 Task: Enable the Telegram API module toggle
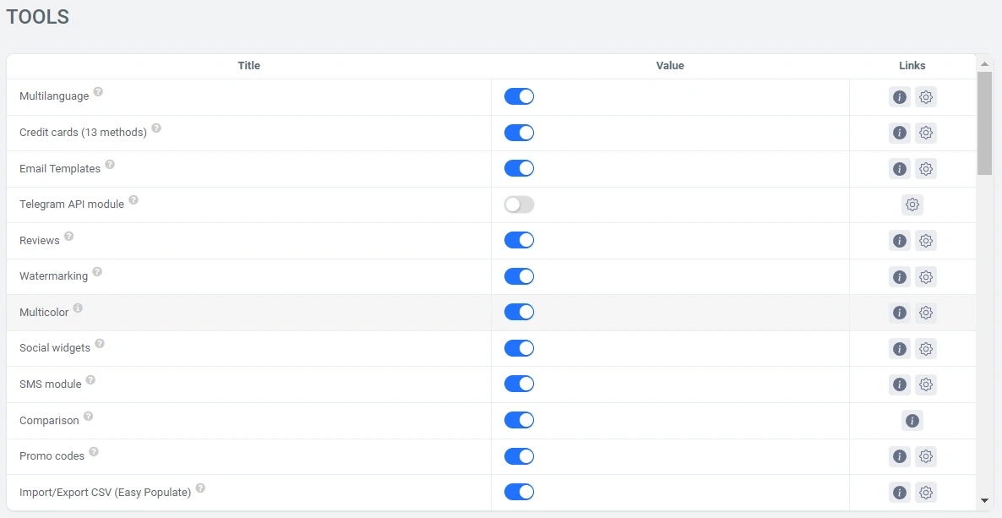(519, 204)
